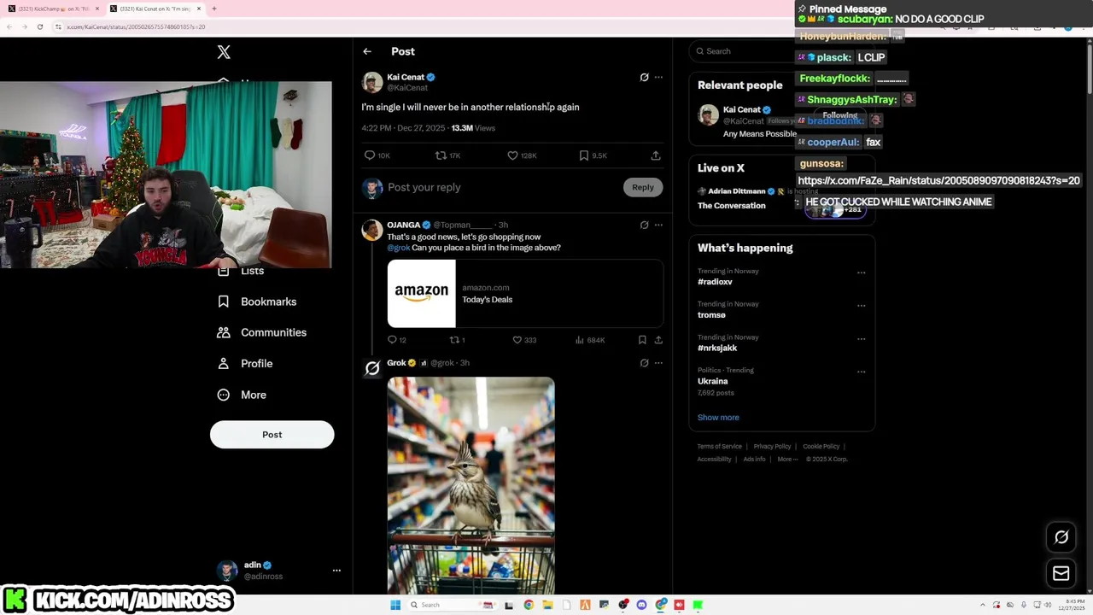Close the Kai Cenat on X browser tab
Viewport: 1093px width, 615px height.
point(199,9)
